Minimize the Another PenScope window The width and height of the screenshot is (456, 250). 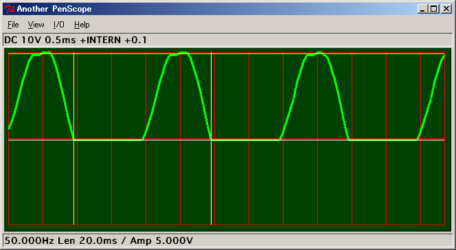[x=422, y=10]
